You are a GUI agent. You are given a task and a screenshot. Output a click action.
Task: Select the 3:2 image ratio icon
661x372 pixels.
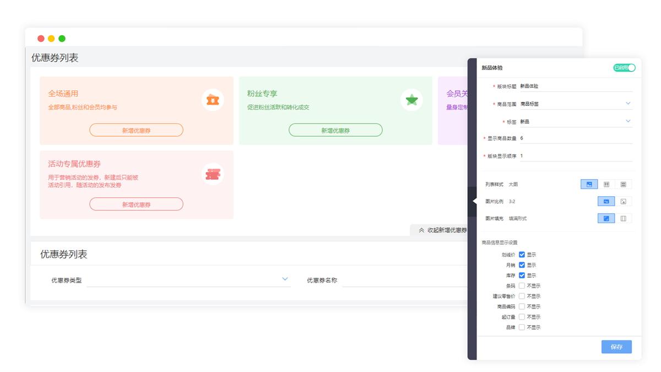point(606,201)
